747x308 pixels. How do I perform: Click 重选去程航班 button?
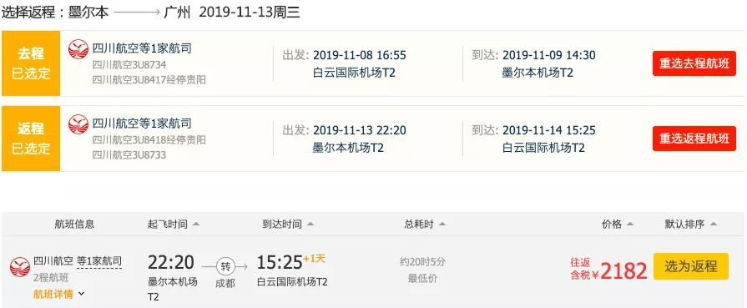click(694, 63)
